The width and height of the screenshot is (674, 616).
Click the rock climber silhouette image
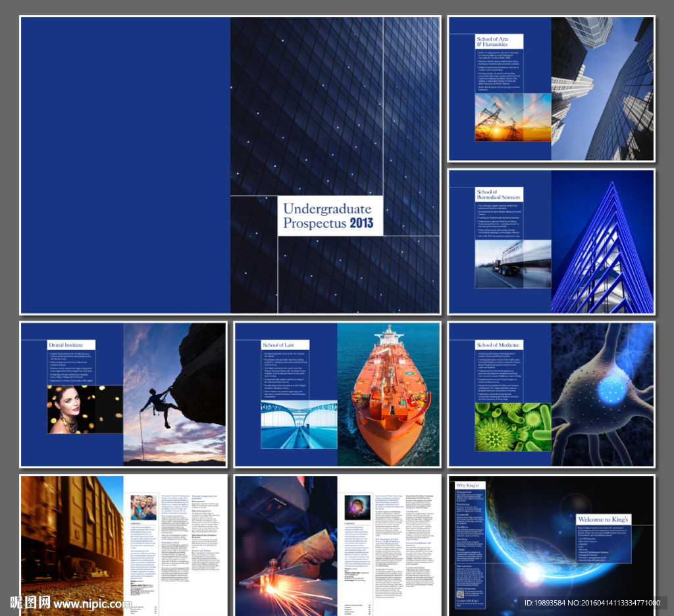click(174, 395)
